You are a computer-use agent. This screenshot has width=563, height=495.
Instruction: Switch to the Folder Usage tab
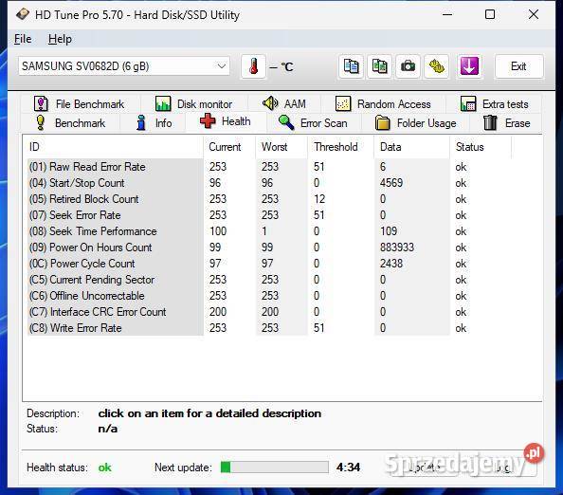coord(416,123)
